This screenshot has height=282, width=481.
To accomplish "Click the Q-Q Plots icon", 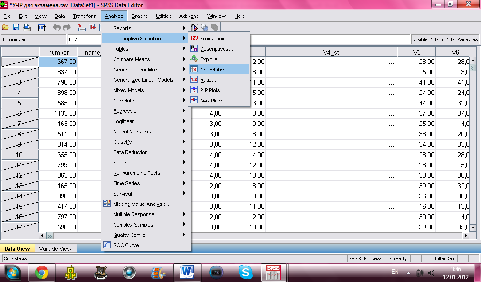I will point(194,100).
